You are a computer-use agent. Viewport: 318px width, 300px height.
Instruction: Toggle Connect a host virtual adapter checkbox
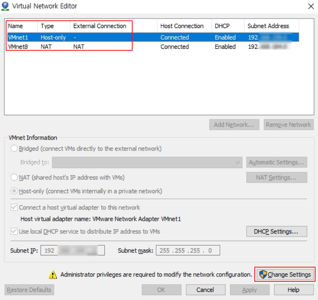pos(14,207)
